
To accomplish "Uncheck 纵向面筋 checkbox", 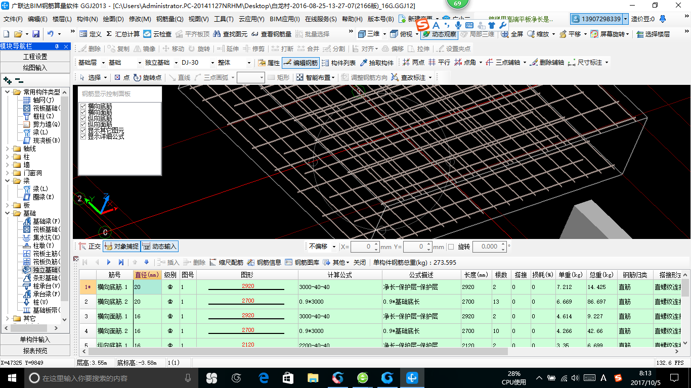I will [x=83, y=125].
